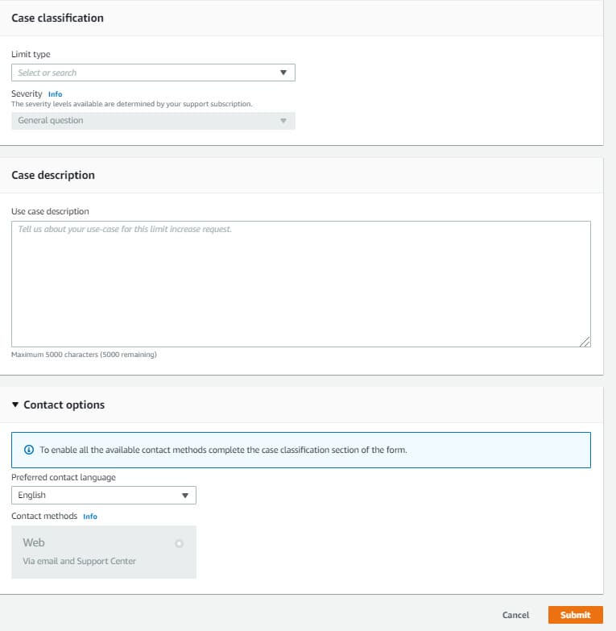Open the Contact methods Info link
Viewport: 616px width, 631px height.
[x=90, y=517]
